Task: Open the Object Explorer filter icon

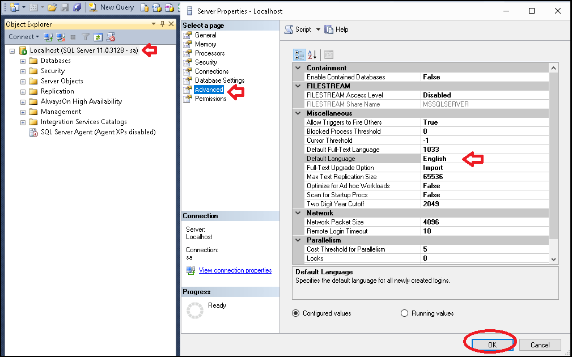Action: [x=86, y=36]
